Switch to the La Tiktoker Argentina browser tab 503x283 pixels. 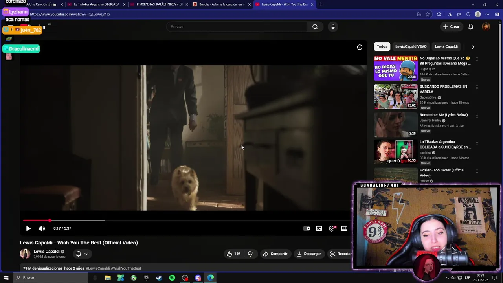[x=97, y=4]
